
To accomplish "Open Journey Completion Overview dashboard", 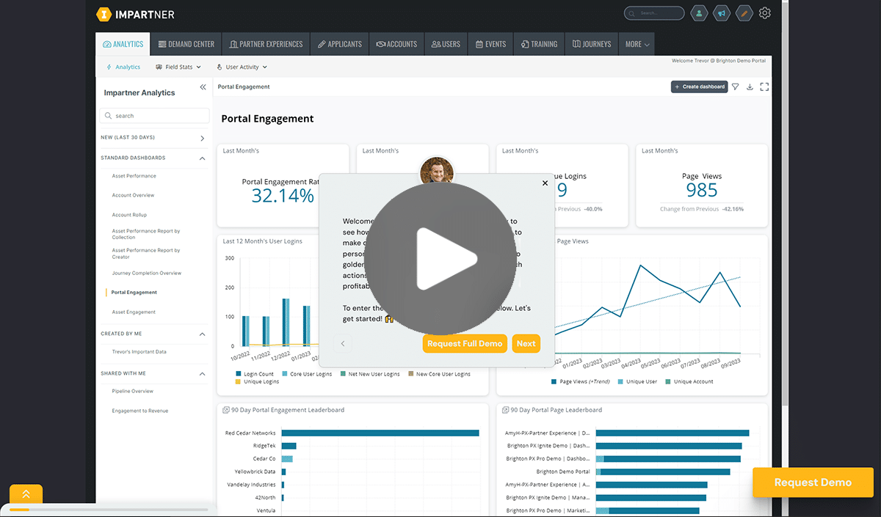I will pyautogui.click(x=147, y=273).
